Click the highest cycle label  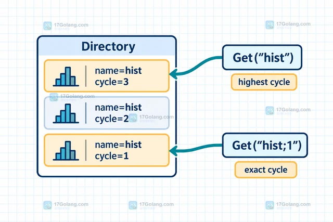pyautogui.click(x=264, y=82)
